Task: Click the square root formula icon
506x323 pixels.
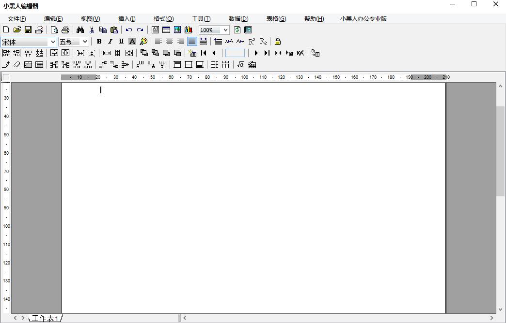Action: (x=240, y=65)
